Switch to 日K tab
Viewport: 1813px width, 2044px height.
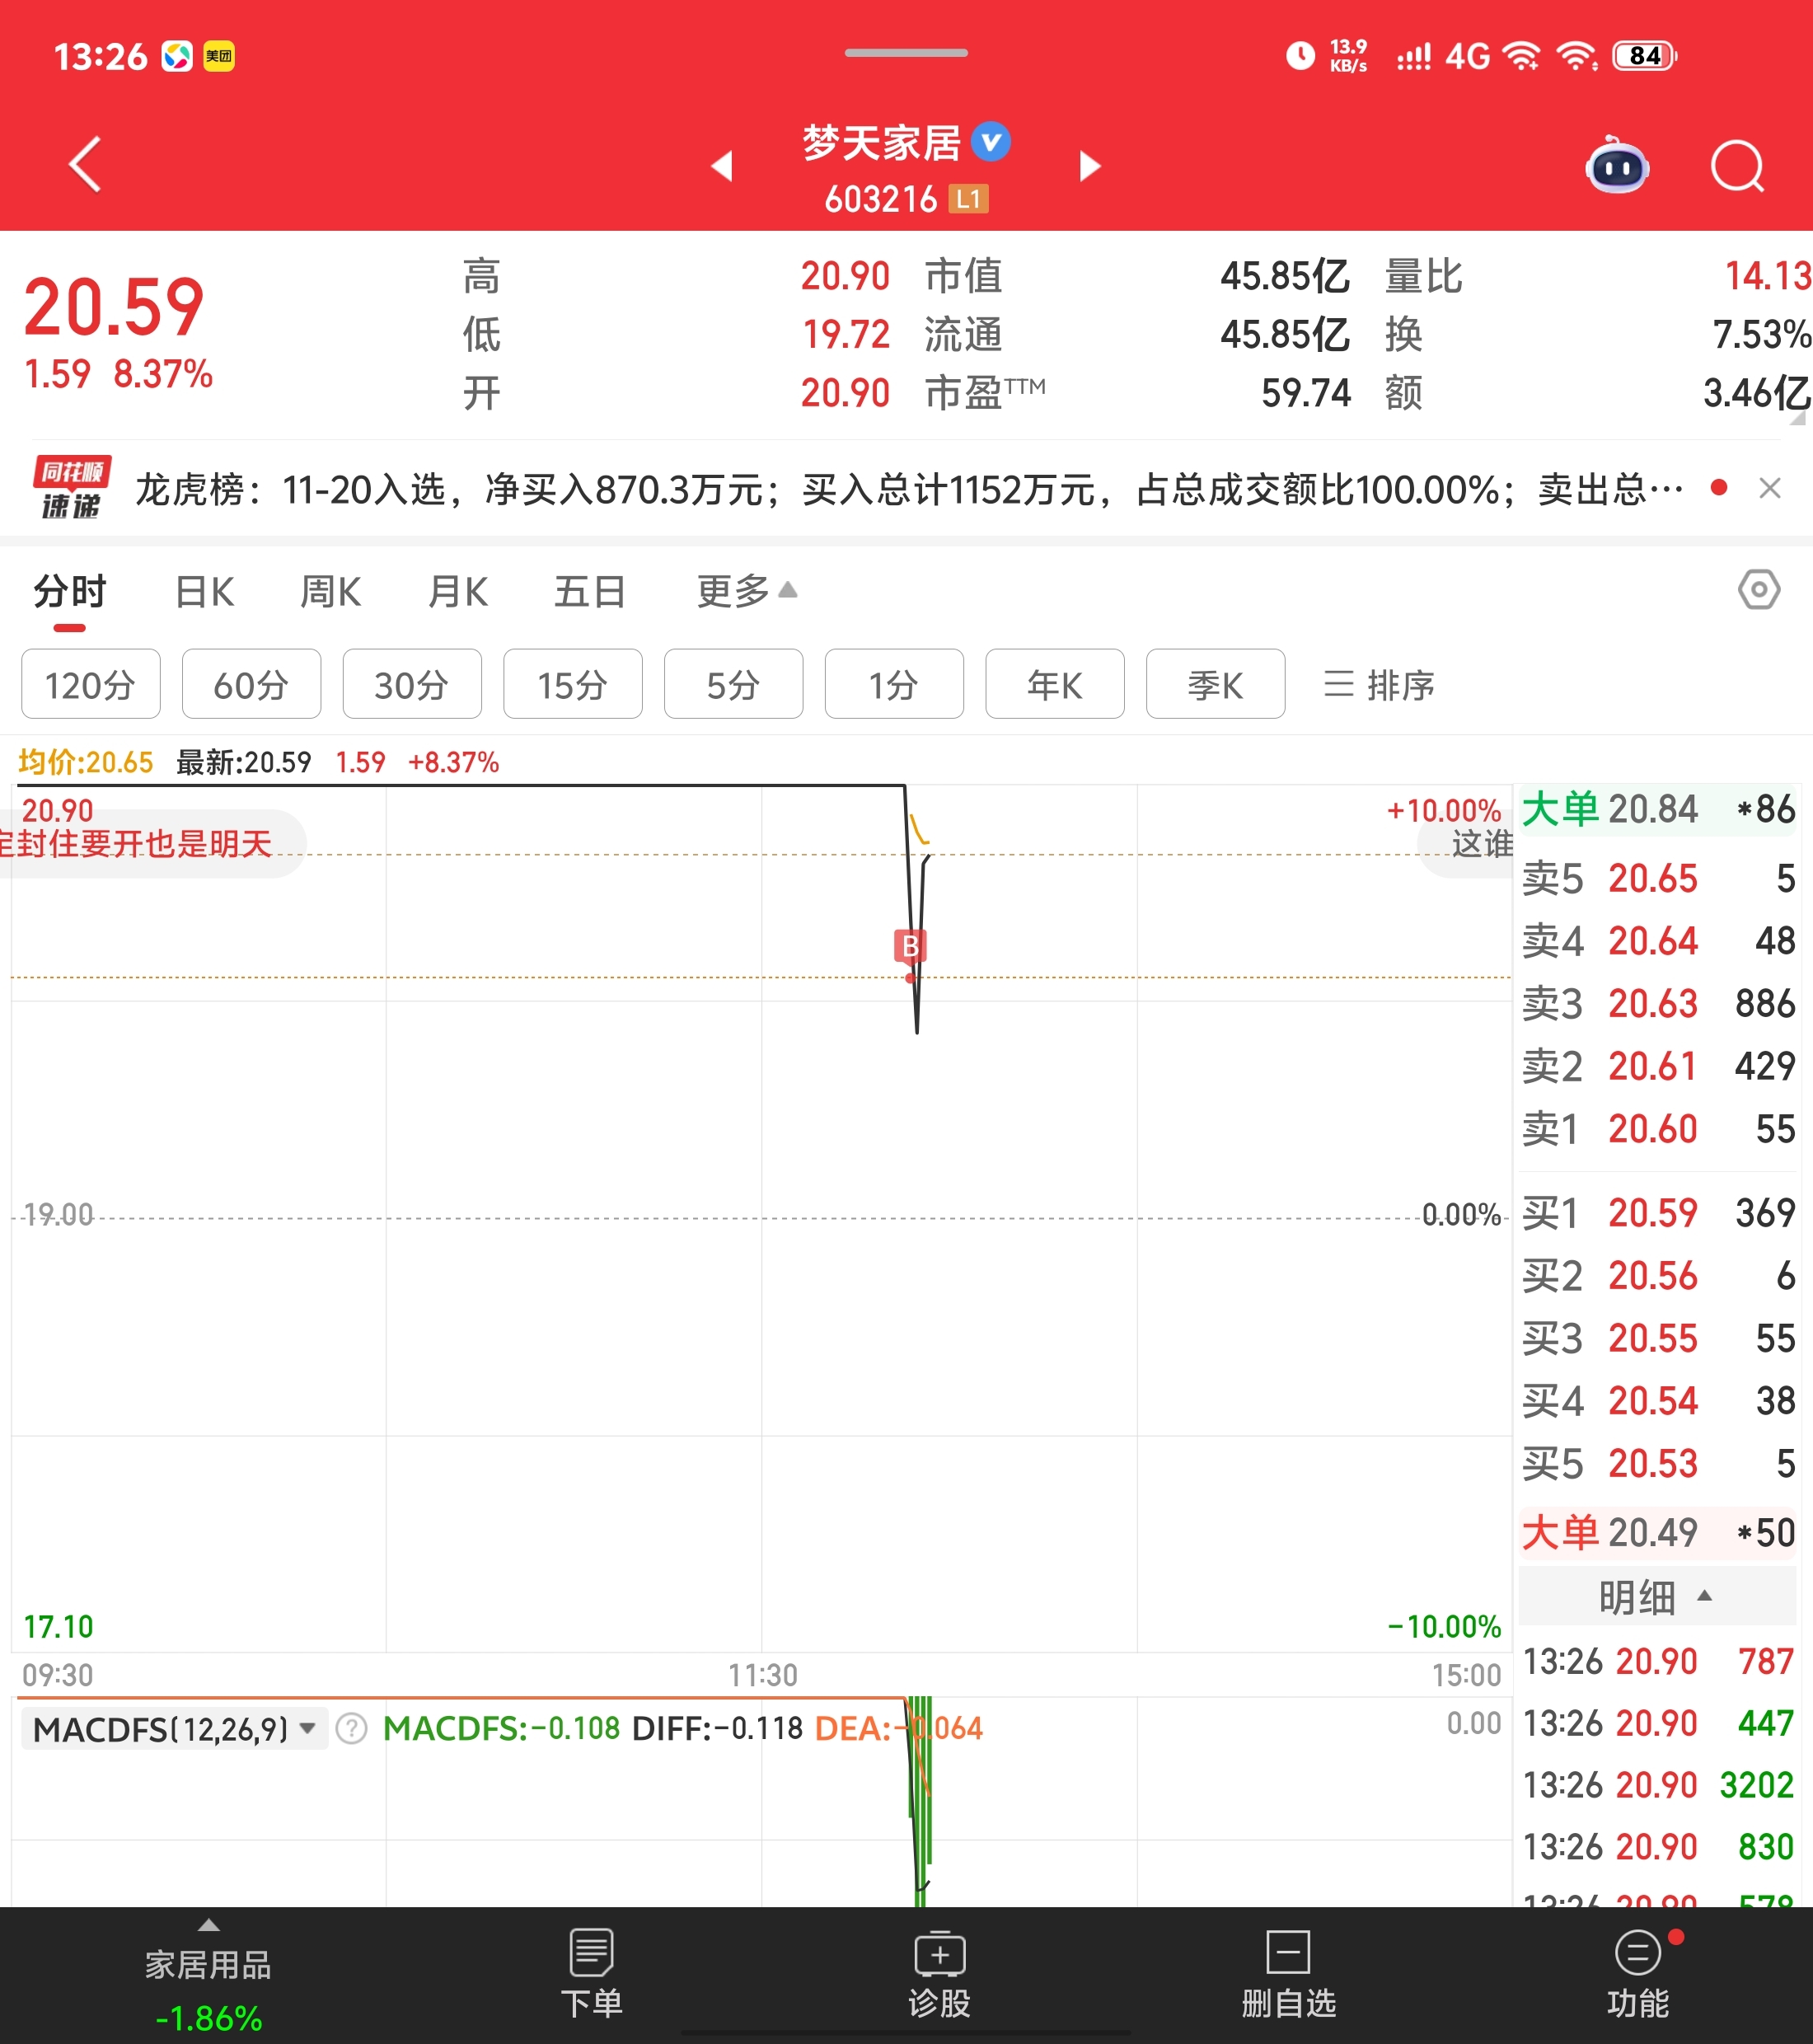tap(204, 592)
